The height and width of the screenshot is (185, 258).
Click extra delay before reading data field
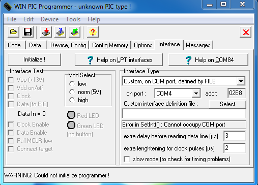pyautogui.click(x=235, y=136)
